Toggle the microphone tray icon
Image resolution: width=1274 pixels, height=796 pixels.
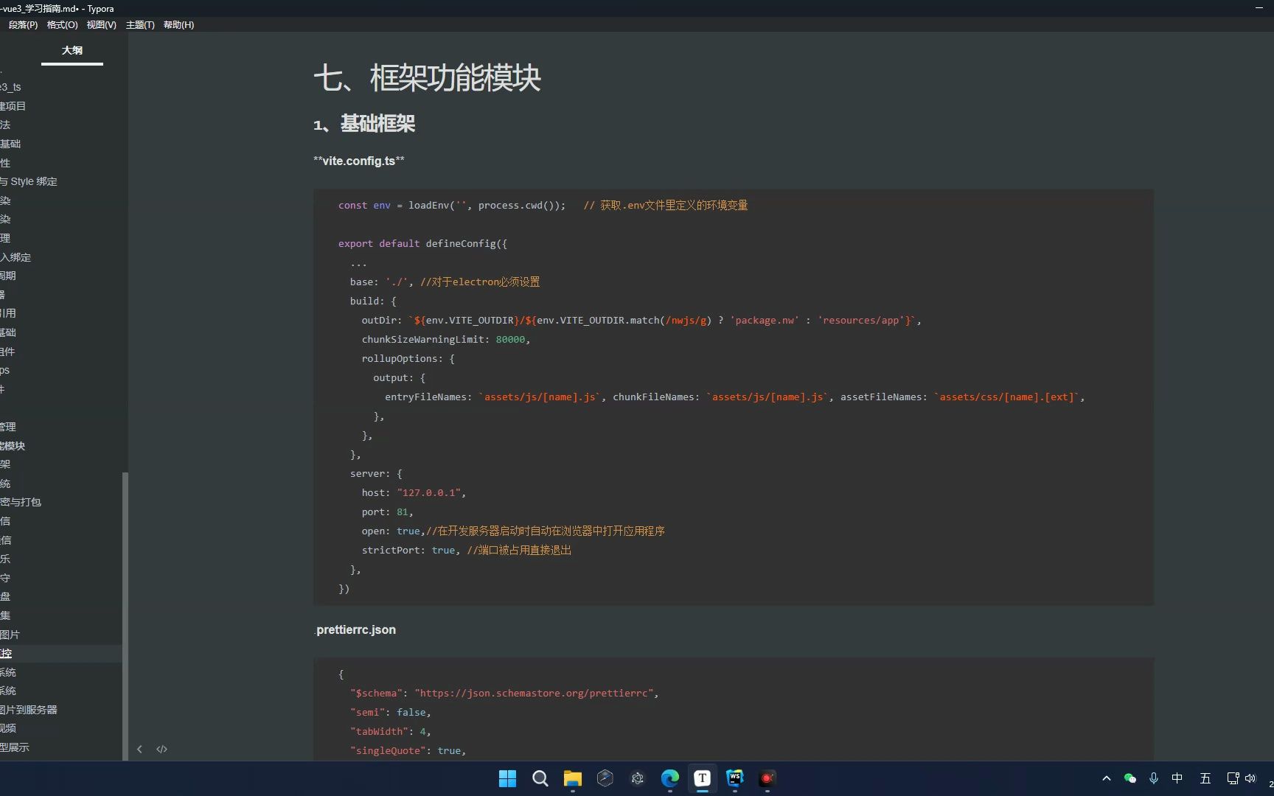pyautogui.click(x=1154, y=778)
